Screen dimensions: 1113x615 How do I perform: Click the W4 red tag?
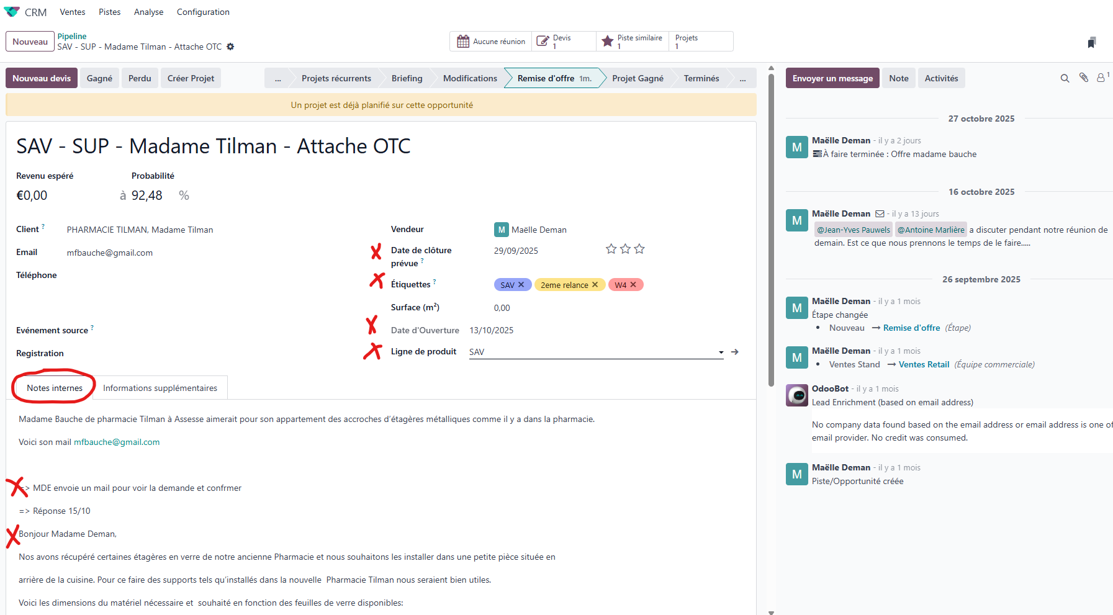620,285
